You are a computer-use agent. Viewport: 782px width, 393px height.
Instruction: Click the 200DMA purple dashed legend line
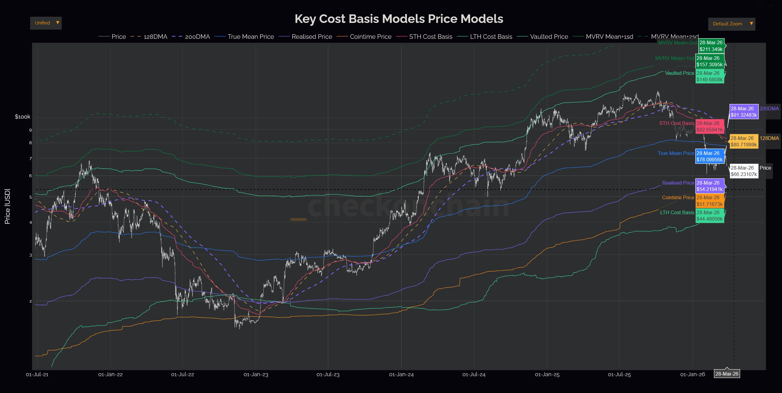click(177, 37)
